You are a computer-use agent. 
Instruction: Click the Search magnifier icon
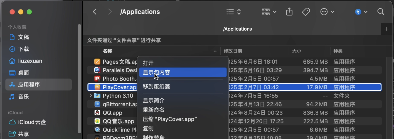[x=381, y=12]
